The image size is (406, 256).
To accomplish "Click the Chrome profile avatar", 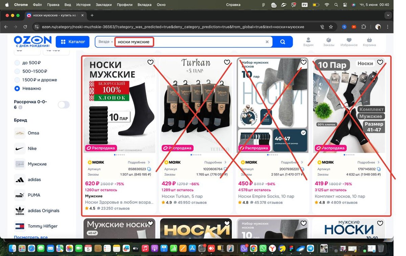I will pos(378,27).
